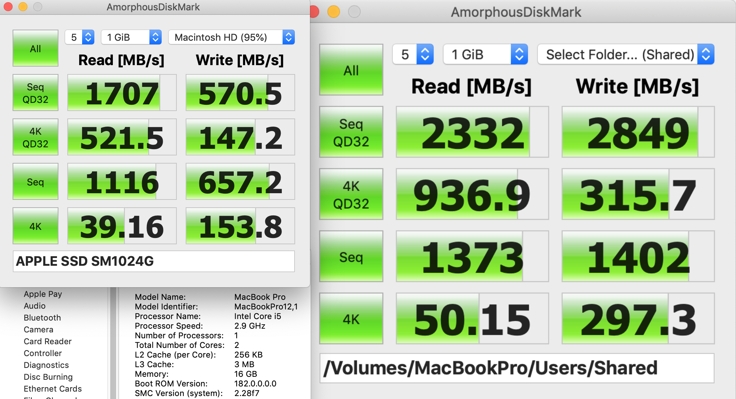Select Ethernet Cards in System Information sidebar
Viewport: 736px width, 399px height.
pyautogui.click(x=53, y=389)
